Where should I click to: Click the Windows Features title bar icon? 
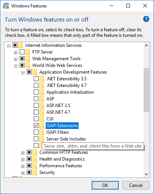[x=6, y=6]
